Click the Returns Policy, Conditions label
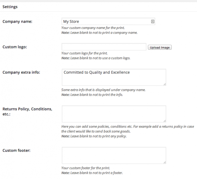Screen dimensions: 197x179 point(27,112)
